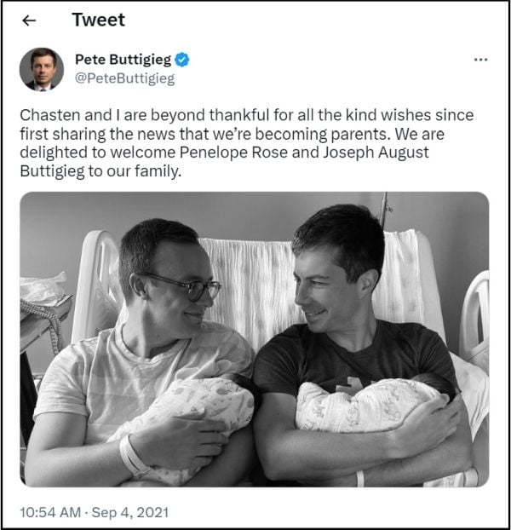This screenshot has width=511, height=530.
Task: Click the Tweet header title
Action: 98,20
